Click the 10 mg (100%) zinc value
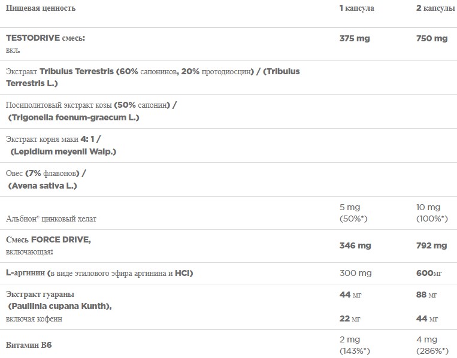The image size is (457, 358). [x=432, y=213]
